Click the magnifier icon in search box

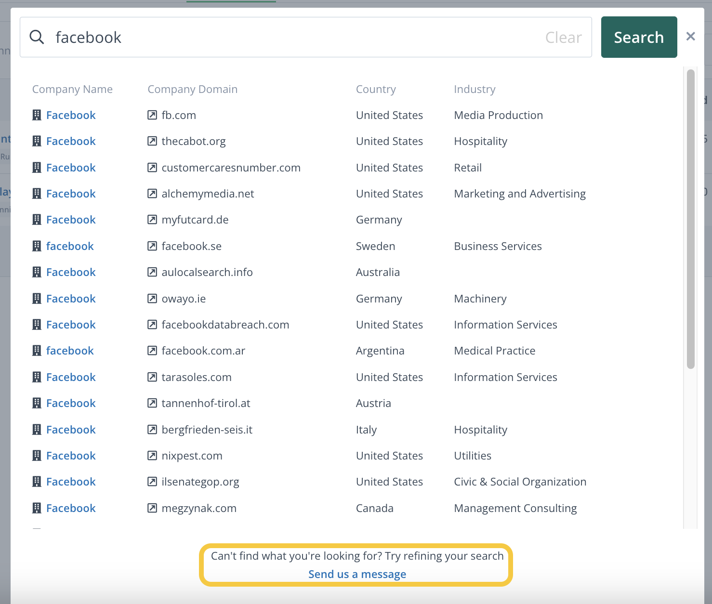[37, 37]
